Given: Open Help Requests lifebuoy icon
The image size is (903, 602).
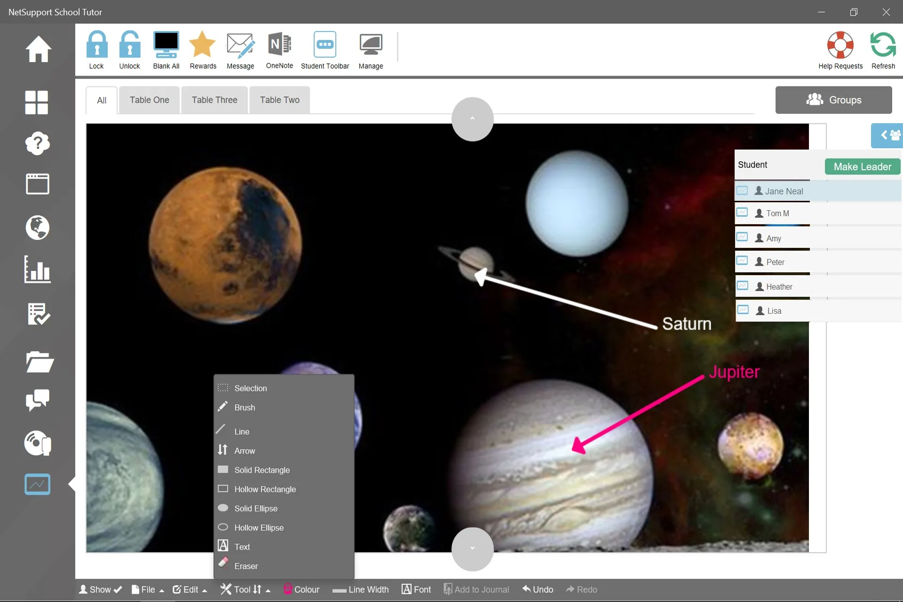Looking at the screenshot, I should [x=840, y=45].
